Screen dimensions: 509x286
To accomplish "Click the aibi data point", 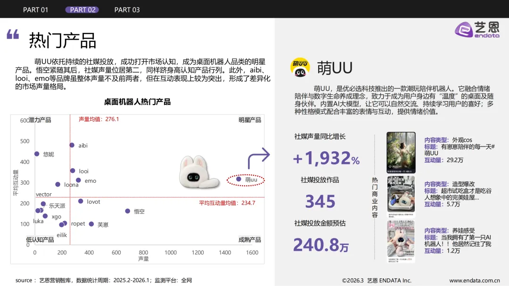I will tap(72, 145).
